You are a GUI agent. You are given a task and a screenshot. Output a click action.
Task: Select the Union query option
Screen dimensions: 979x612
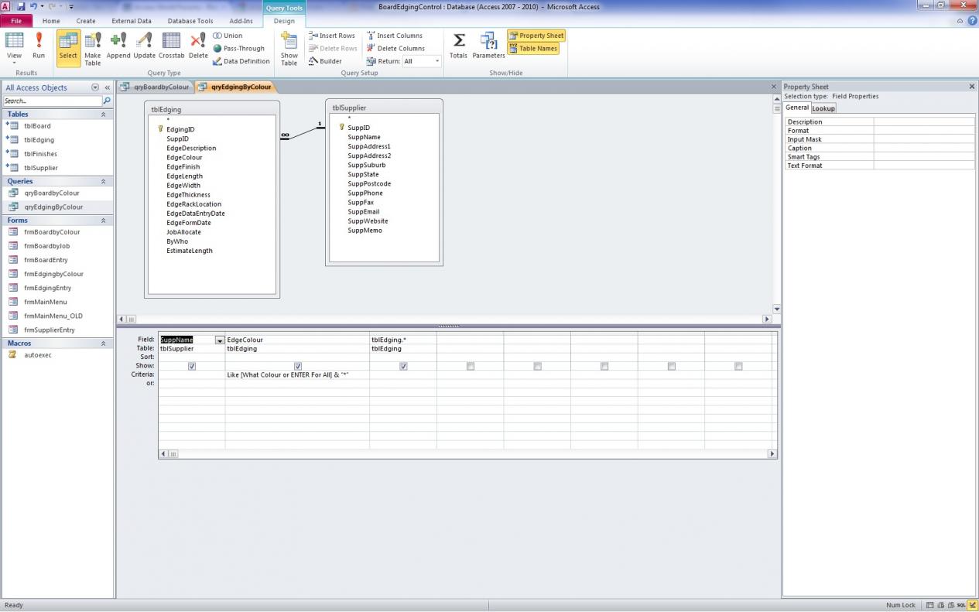coord(228,36)
